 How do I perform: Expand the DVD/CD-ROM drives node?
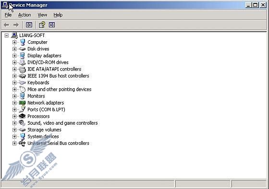14,62
